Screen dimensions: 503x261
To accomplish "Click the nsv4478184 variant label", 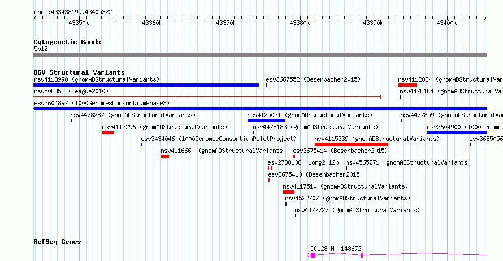I will click(x=452, y=91).
